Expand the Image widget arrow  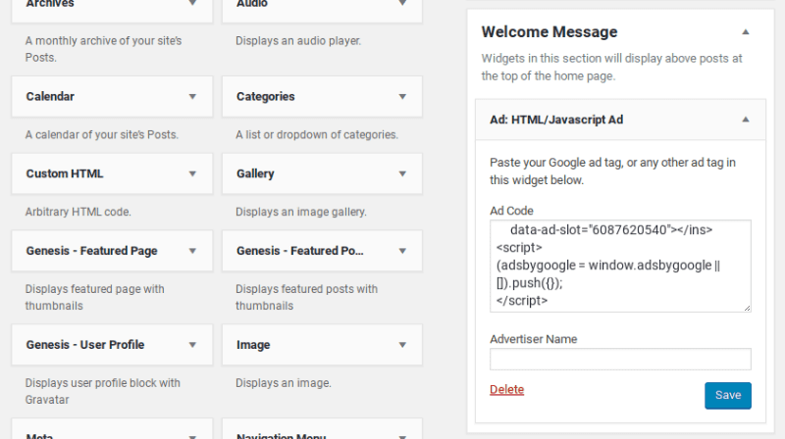pos(402,345)
